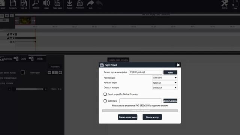The height and width of the screenshot is (135, 240).
Task: Open the export speed dropdown (Стабильный)
Action: [165, 87]
